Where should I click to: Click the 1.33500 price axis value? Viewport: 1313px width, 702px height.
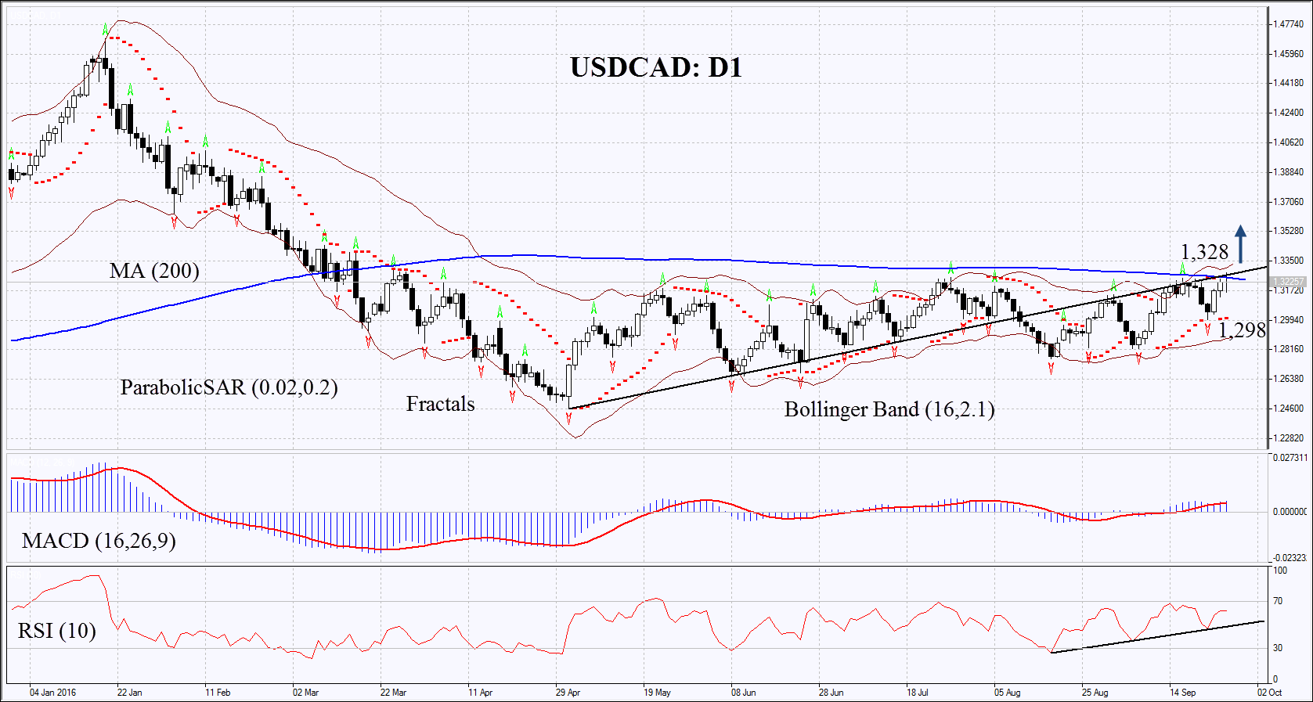(1289, 261)
